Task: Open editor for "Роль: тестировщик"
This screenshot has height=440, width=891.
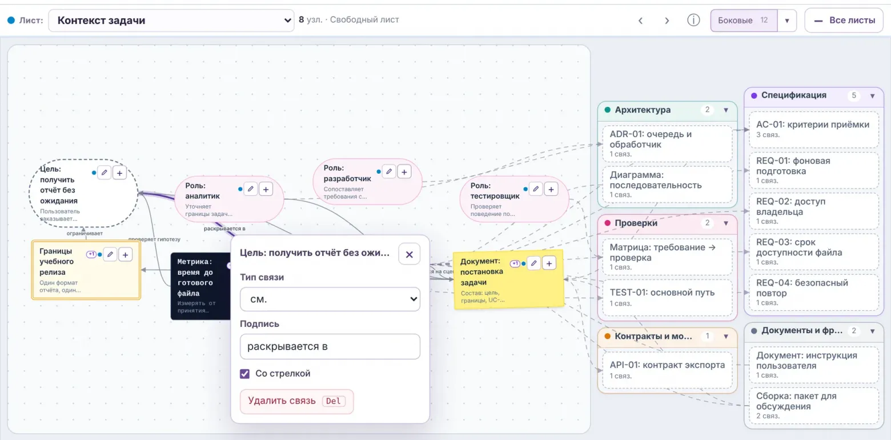Action: [x=536, y=189]
